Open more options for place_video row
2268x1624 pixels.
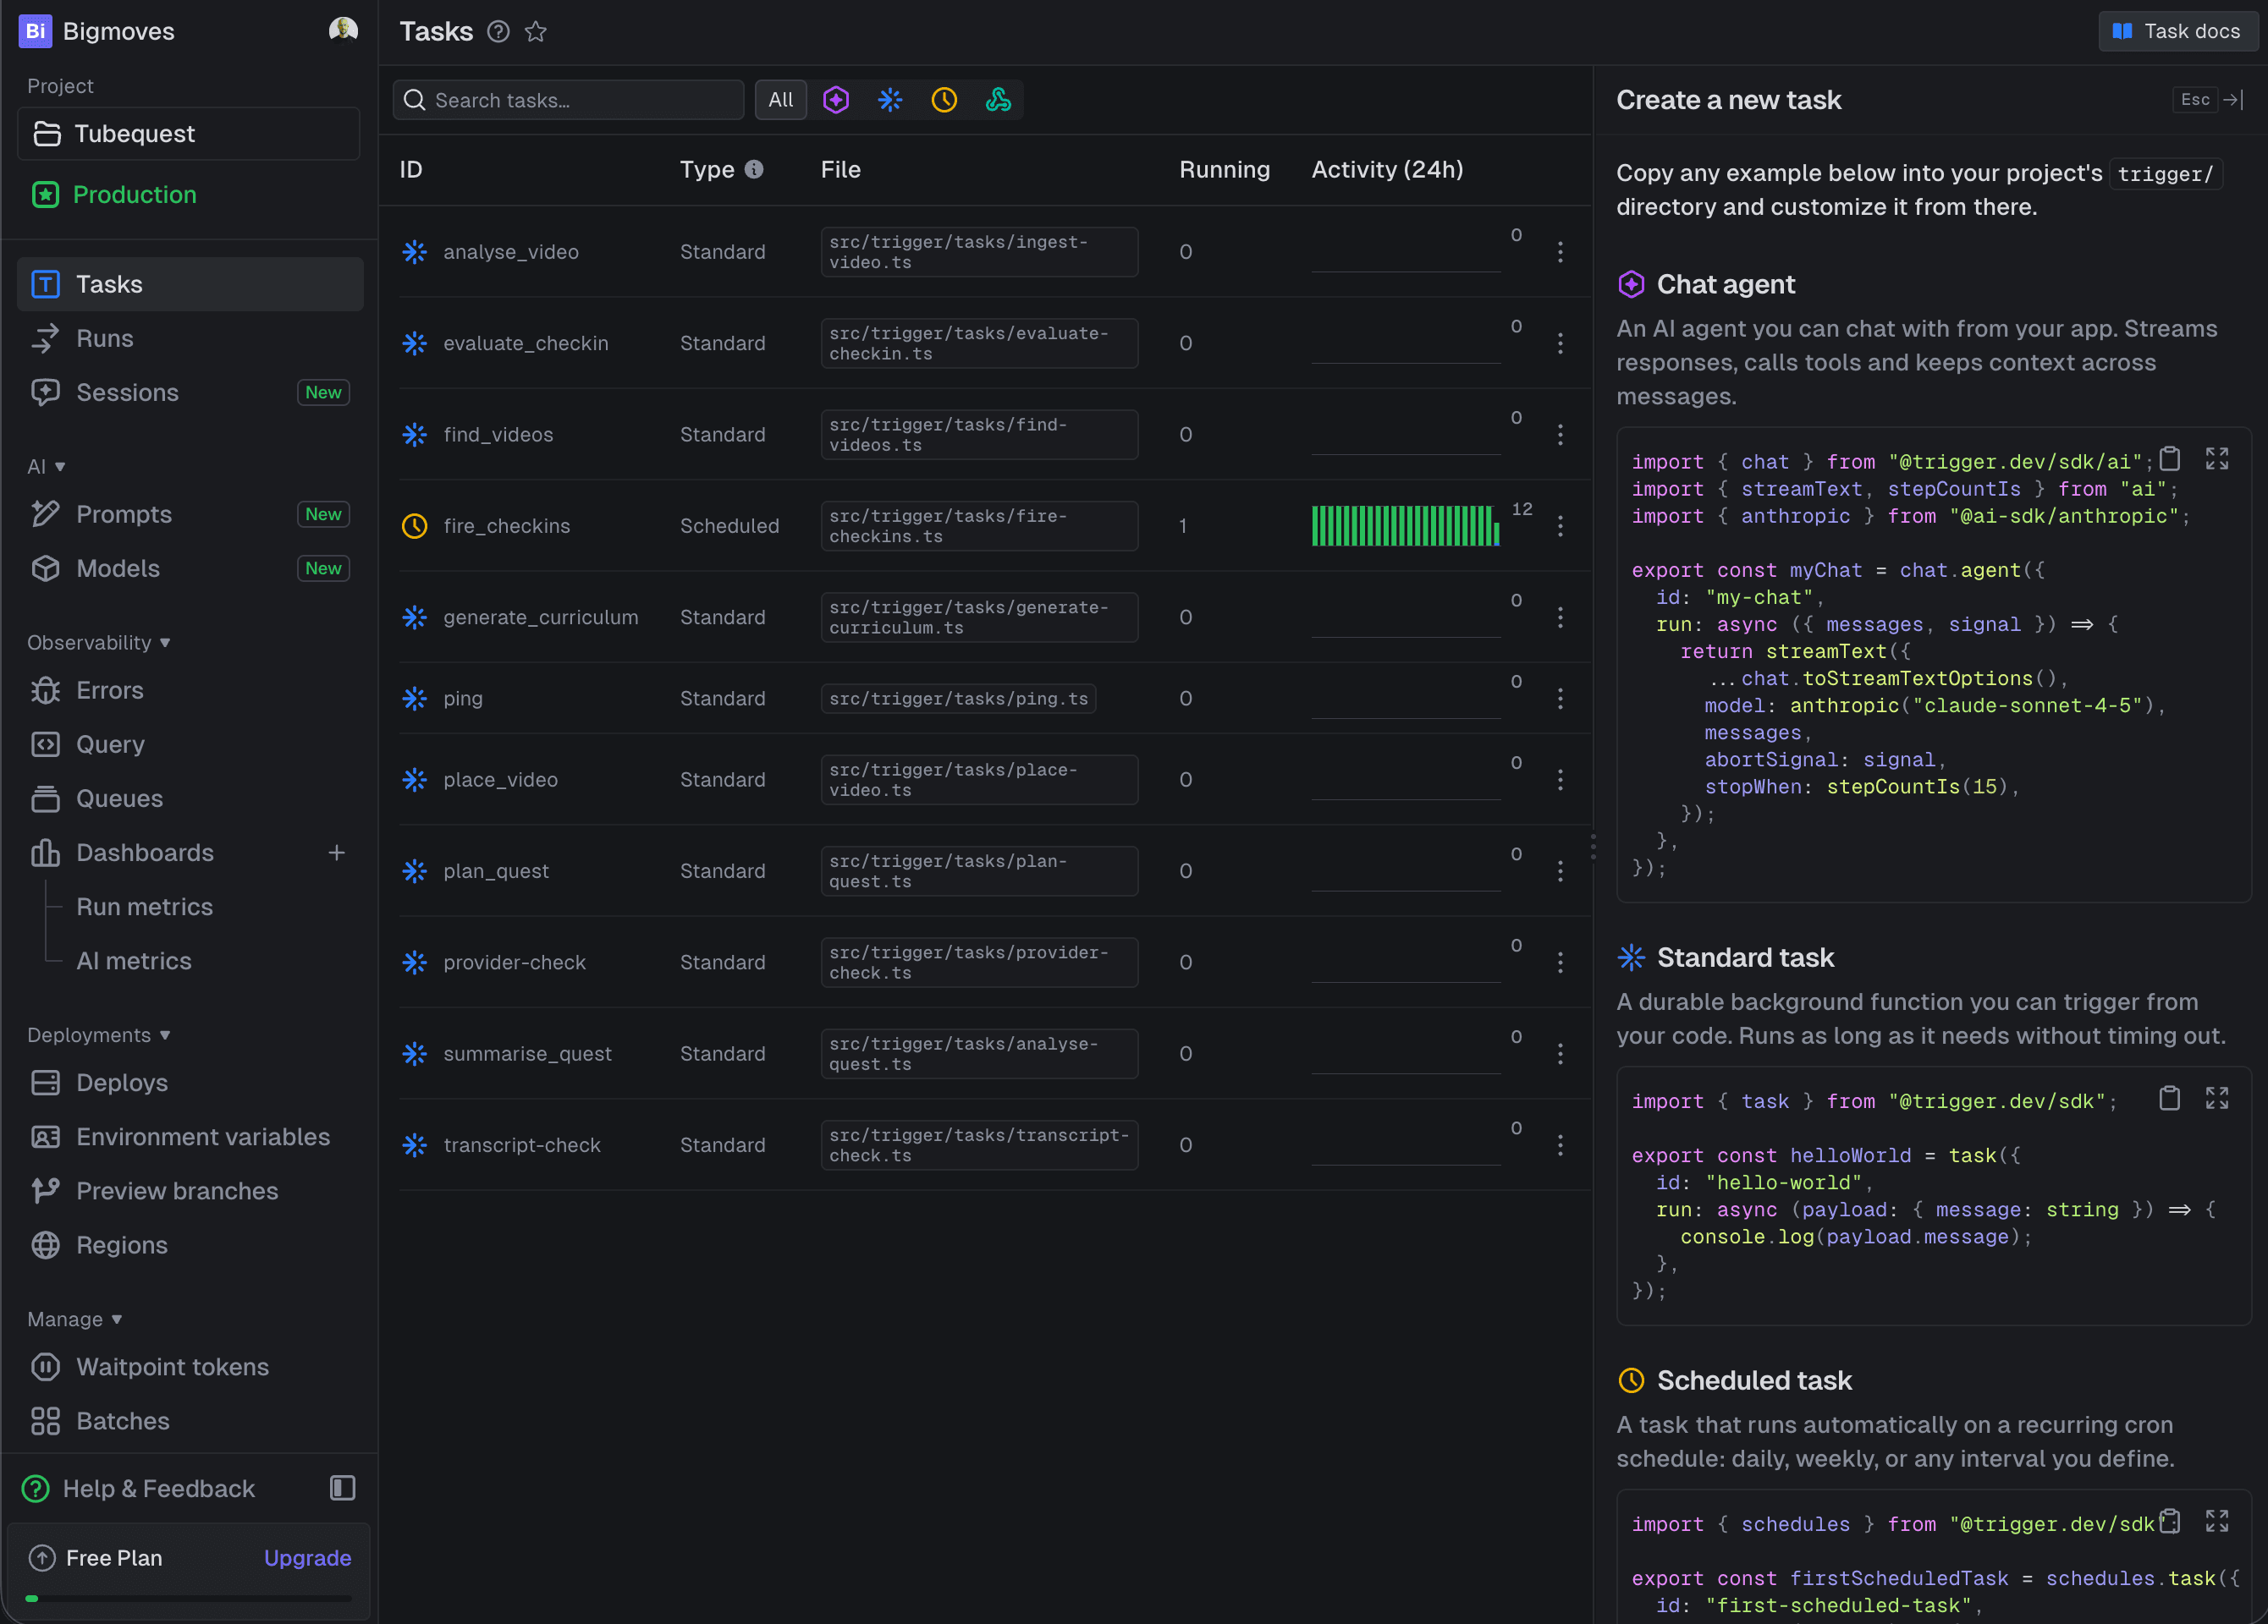point(1560,780)
